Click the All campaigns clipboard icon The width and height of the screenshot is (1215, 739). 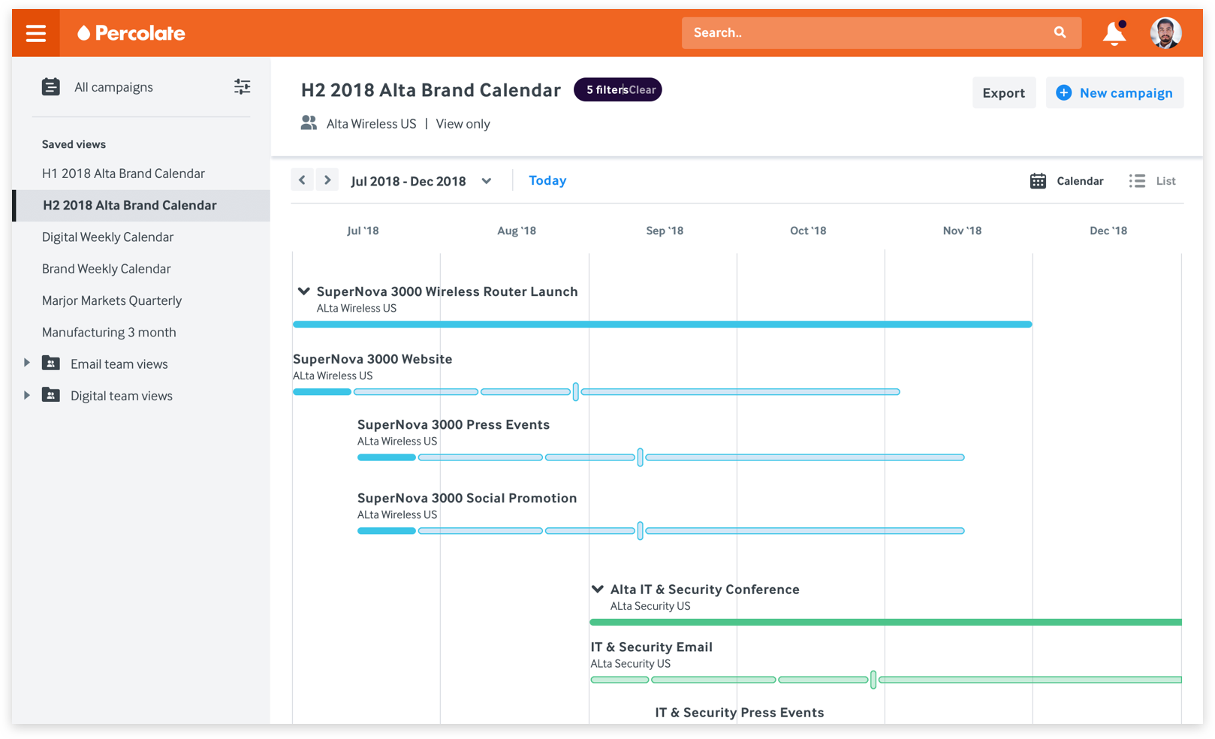[x=51, y=87]
